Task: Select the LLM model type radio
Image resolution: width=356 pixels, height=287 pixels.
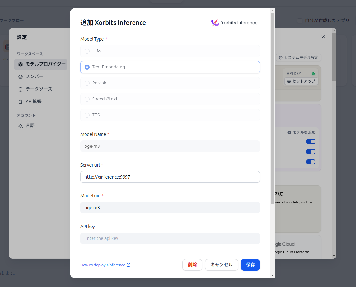Action: (170, 51)
